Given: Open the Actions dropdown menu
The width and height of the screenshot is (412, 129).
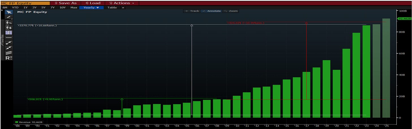Looking at the screenshot, I should 122,3.
